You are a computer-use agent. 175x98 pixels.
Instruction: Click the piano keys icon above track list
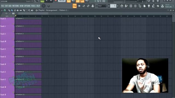point(13,13)
